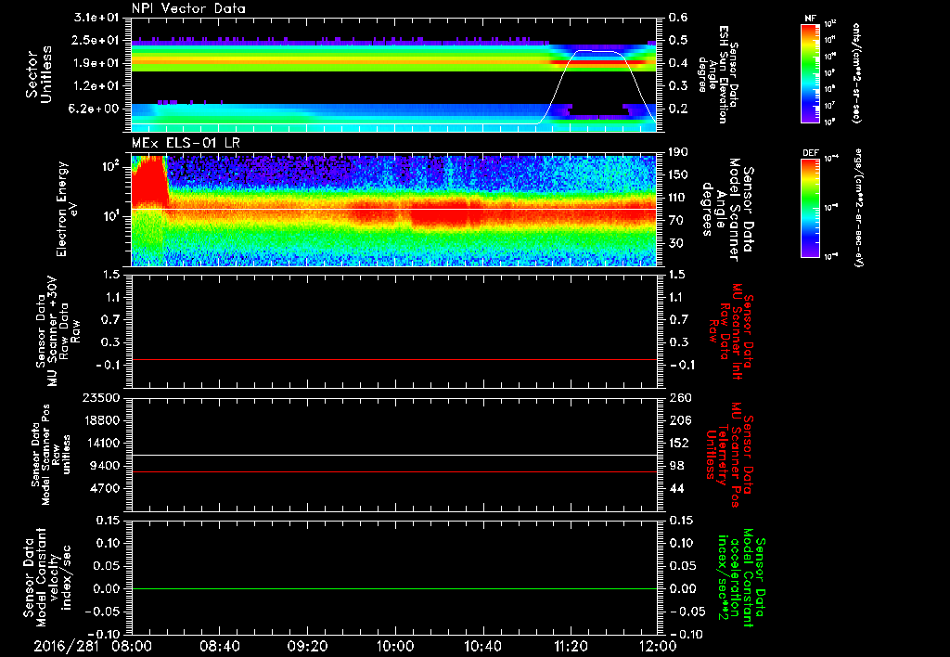Viewport: 950px width, 657px height.
Task: Click the '110' scanner angle tick label
Action: [x=678, y=198]
